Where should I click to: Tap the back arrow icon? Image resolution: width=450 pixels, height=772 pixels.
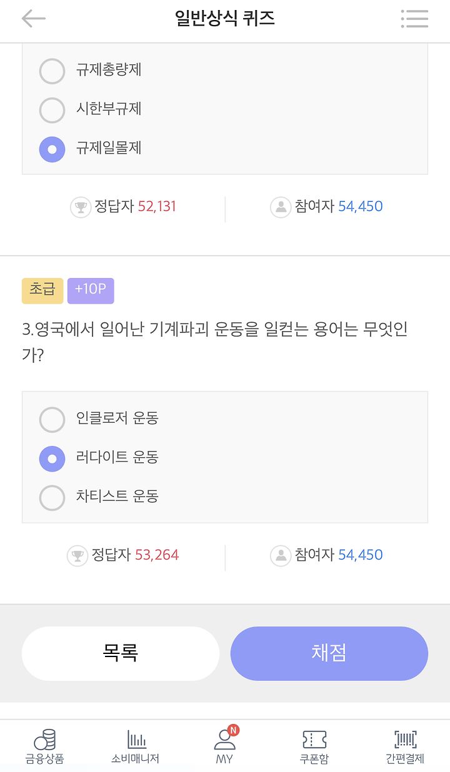(34, 19)
